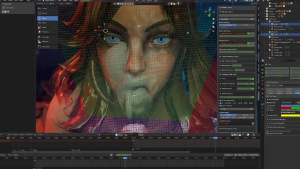This screenshot has height=169, width=300.
Task: Click the viewport shading filter icon in header
Action: [178, 4]
